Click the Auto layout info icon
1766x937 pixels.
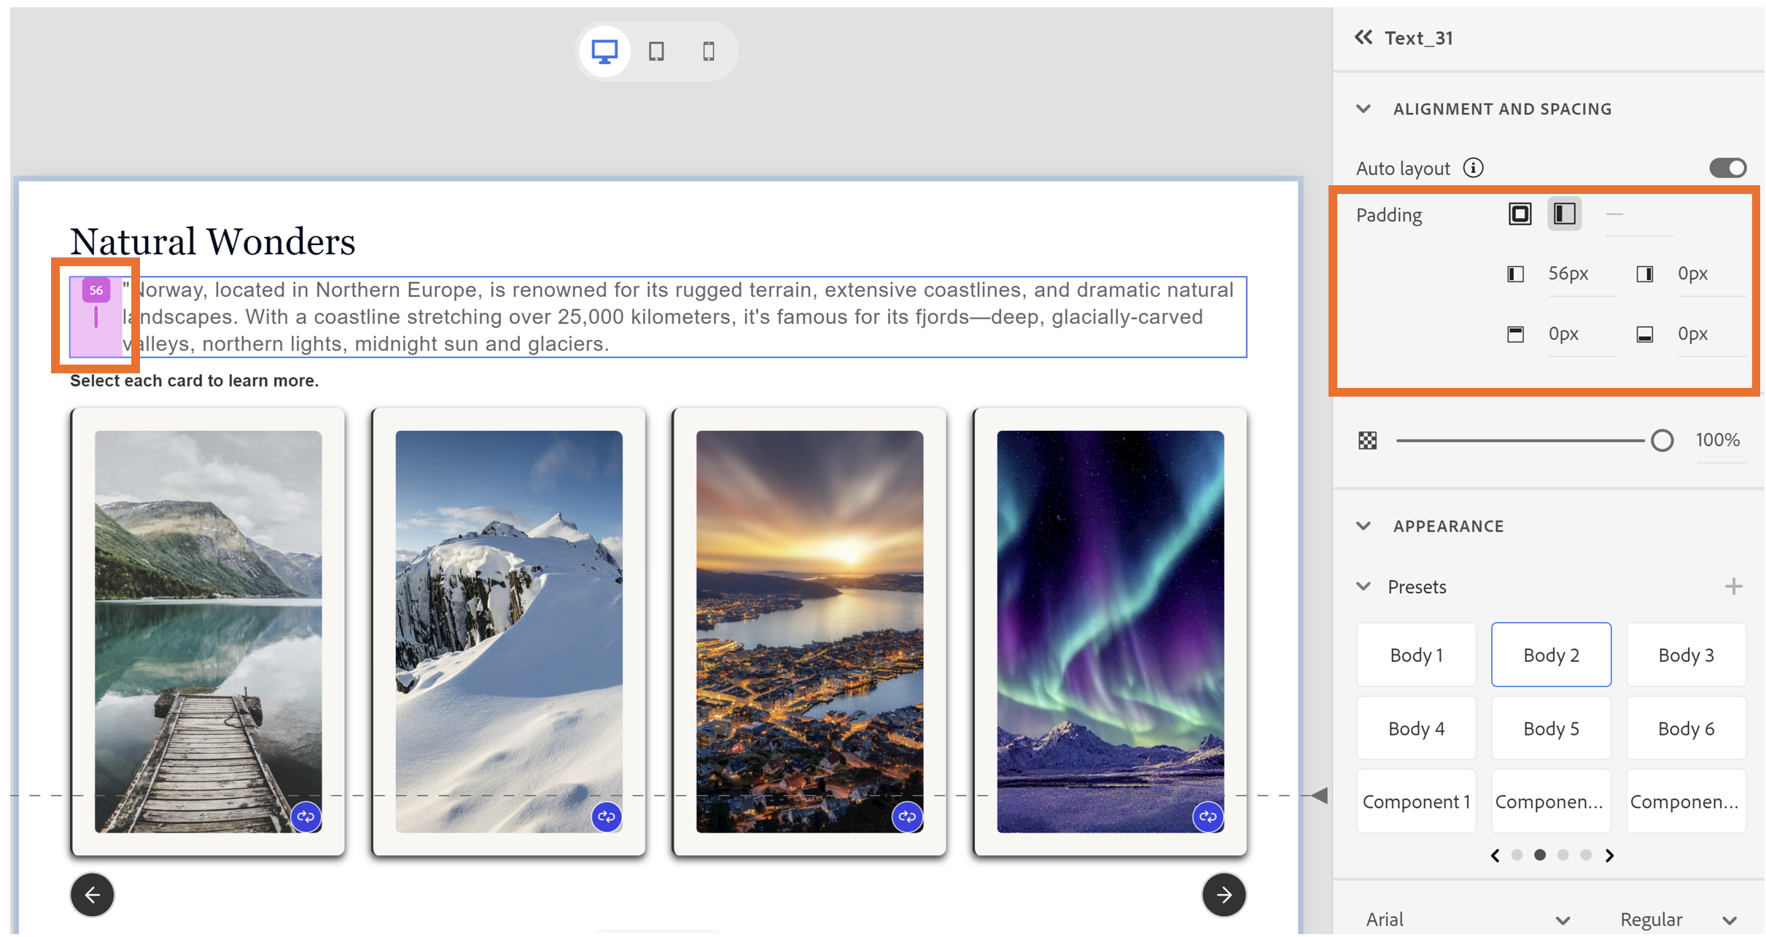1473,168
